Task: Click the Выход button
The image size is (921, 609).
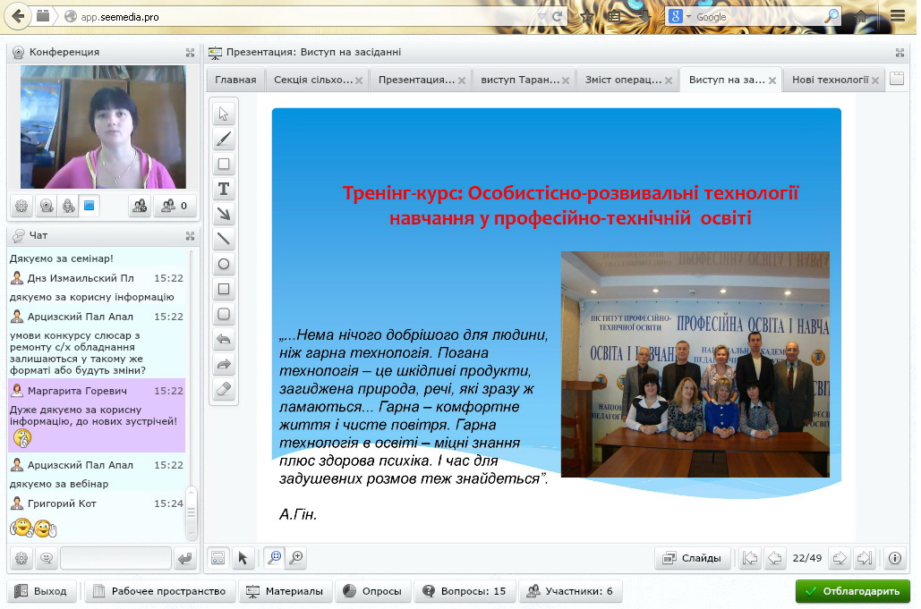Action: pos(42,591)
